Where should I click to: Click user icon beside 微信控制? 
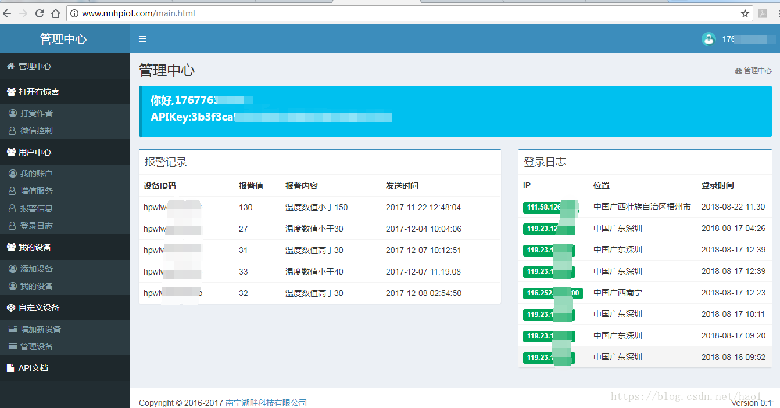point(13,131)
